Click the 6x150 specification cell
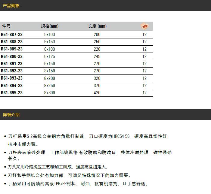Image resolution: width=211 pixels, height=194 pixels. tap(50, 64)
